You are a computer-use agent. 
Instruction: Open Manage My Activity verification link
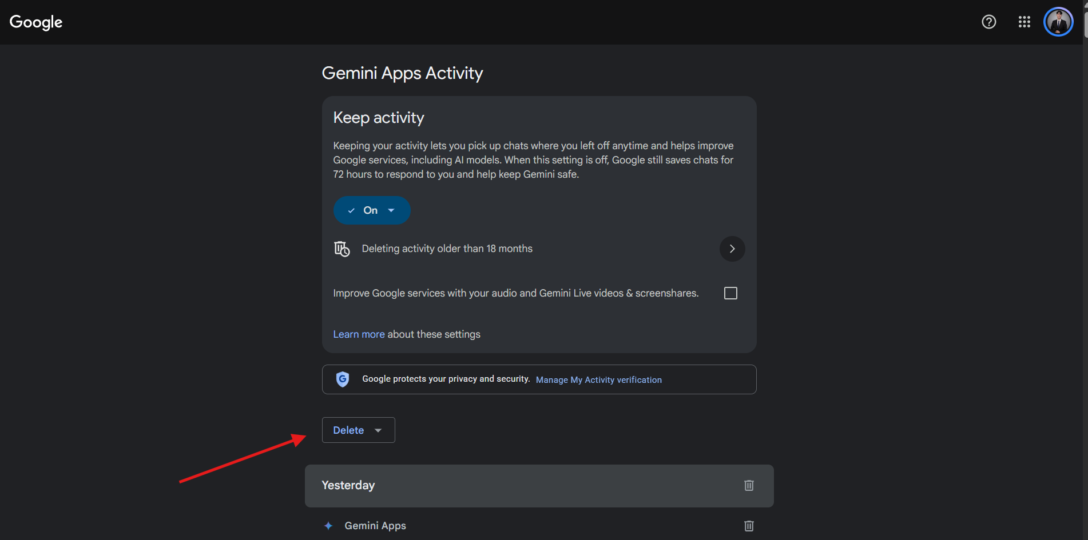(598, 380)
